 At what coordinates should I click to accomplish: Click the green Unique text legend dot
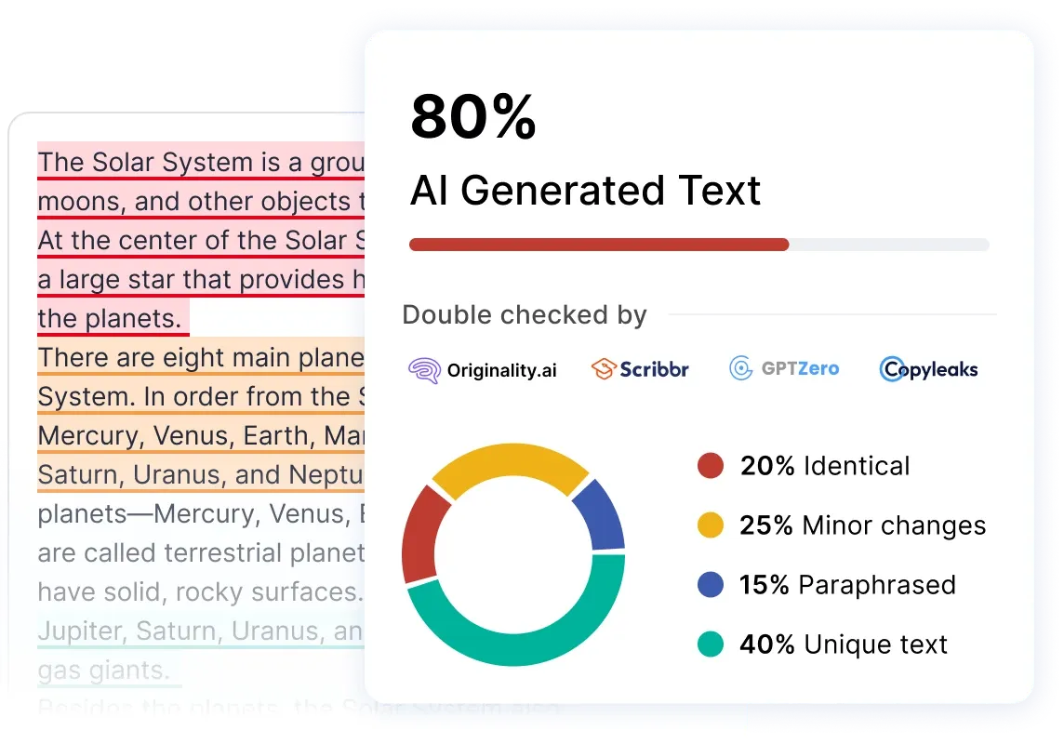711,644
